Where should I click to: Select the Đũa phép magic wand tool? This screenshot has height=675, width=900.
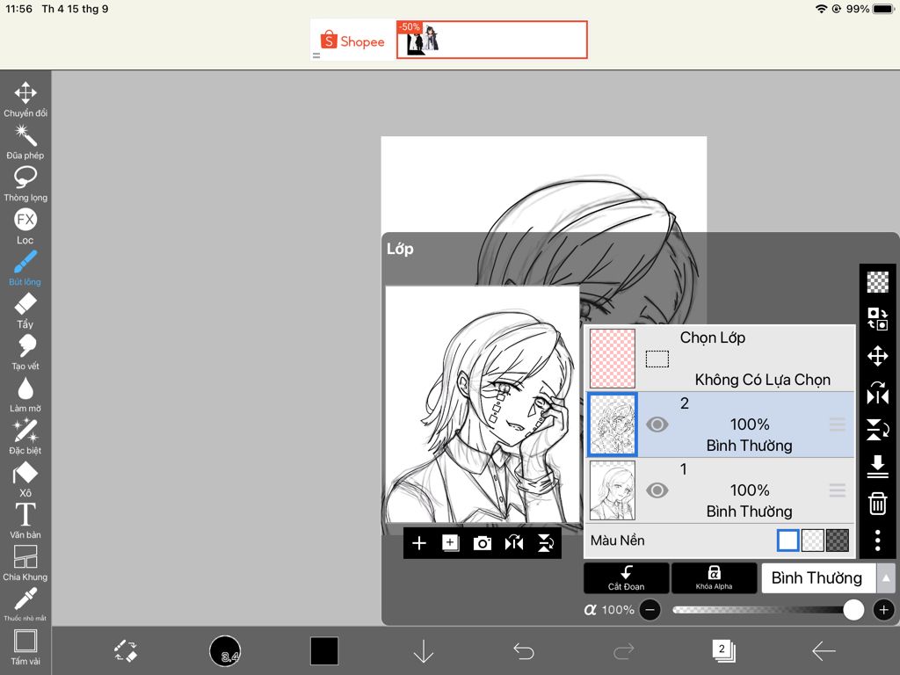pyautogui.click(x=25, y=142)
